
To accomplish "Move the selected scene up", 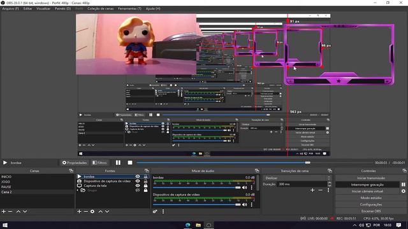I will pyautogui.click(x=18, y=212).
